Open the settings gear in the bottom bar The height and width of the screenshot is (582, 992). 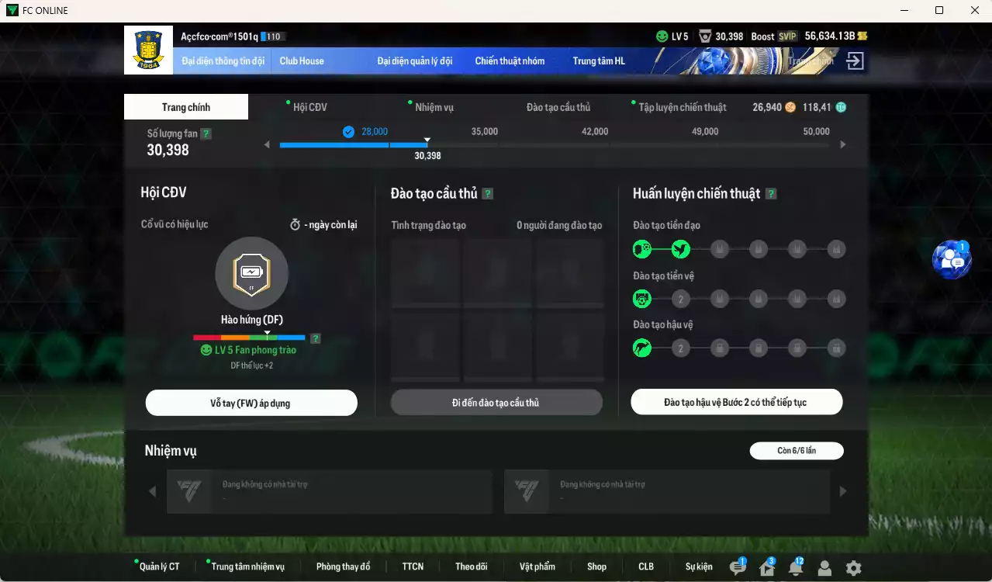[853, 568]
